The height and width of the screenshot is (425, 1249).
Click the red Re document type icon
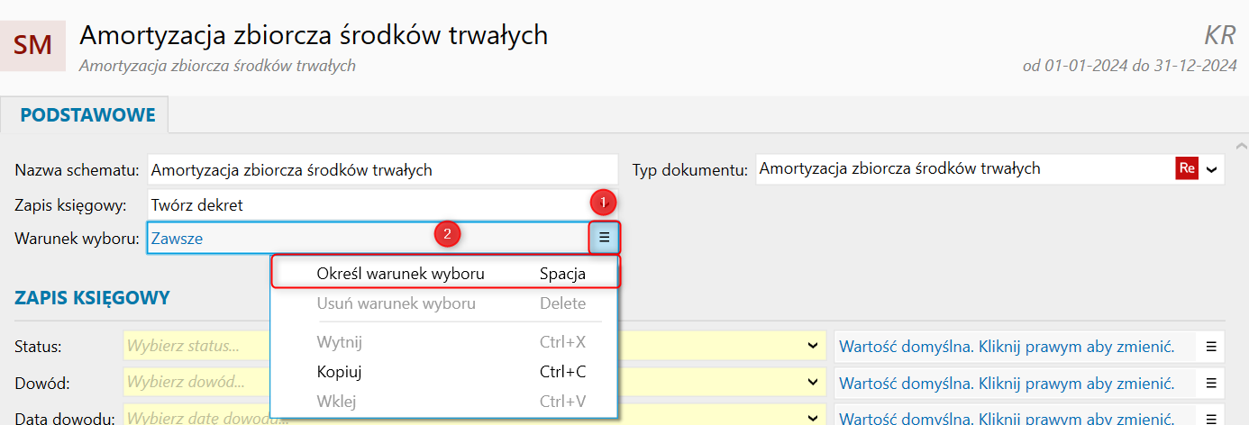1187,168
